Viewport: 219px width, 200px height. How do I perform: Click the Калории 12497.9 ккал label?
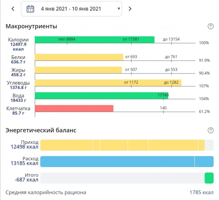[x=18, y=45]
